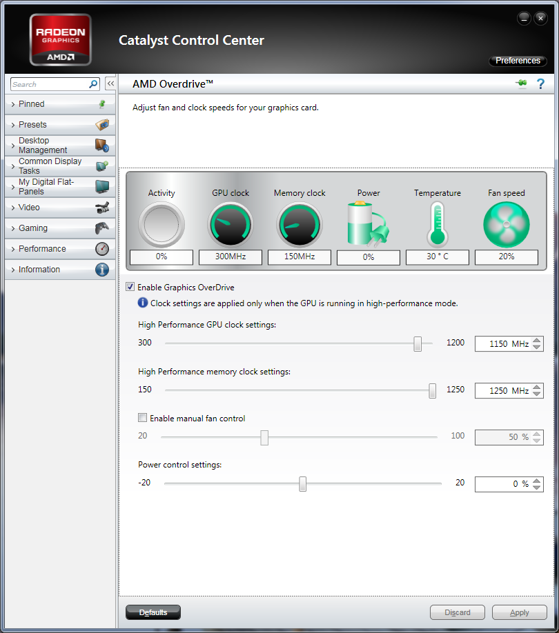
Task: Click the Information blue i icon
Action: click(x=102, y=270)
